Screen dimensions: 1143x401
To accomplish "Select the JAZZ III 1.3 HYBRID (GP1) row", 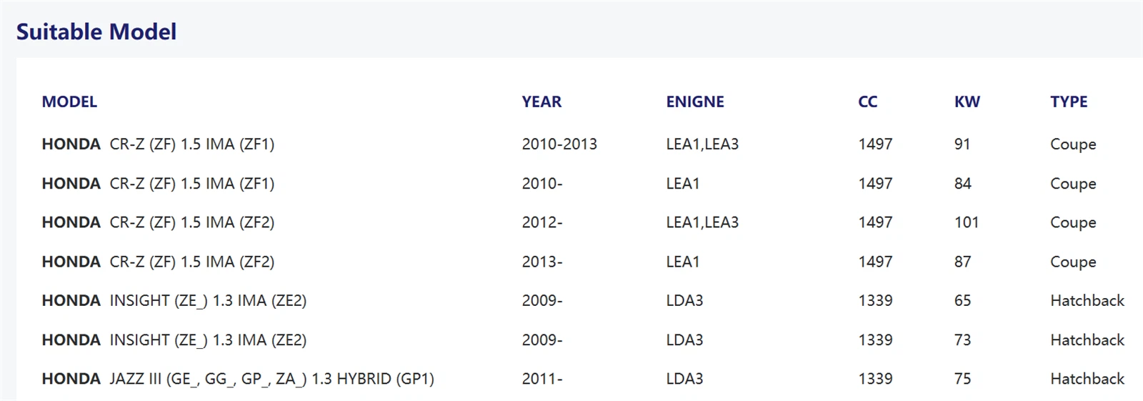I will pyautogui.click(x=579, y=379).
